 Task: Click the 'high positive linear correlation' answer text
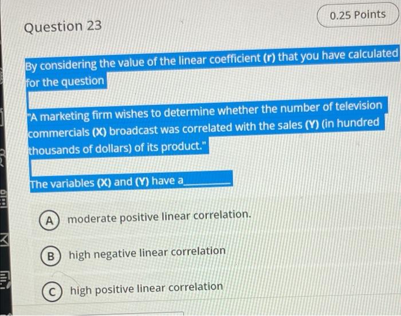point(147,288)
